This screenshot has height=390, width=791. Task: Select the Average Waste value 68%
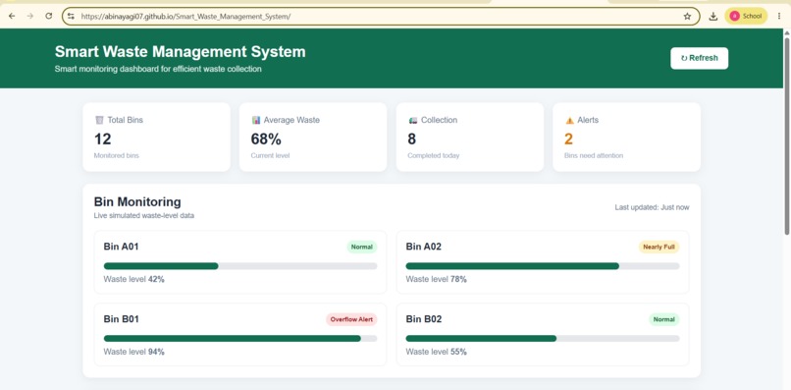click(x=266, y=139)
